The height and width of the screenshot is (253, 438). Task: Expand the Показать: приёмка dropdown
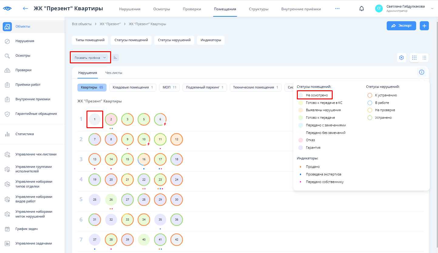[90, 58]
